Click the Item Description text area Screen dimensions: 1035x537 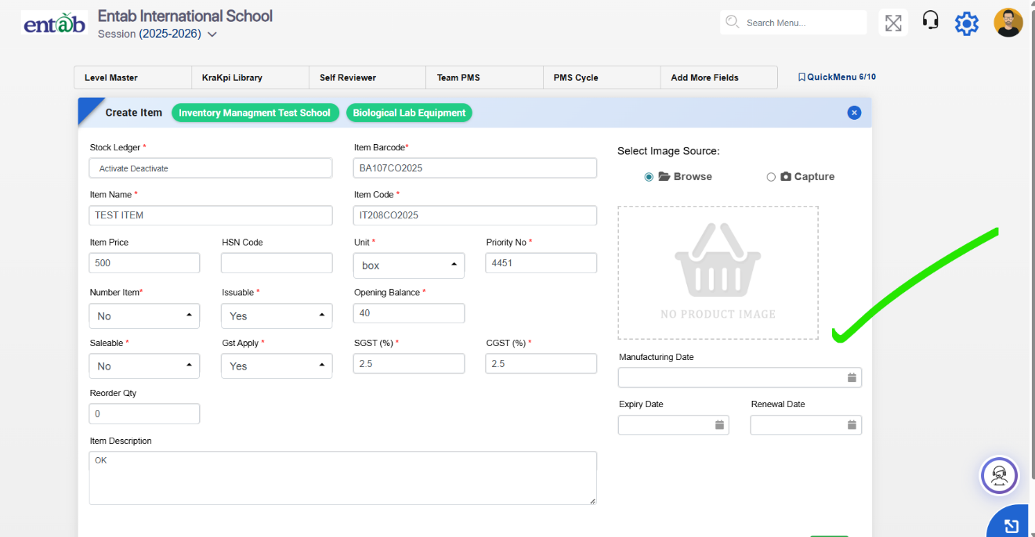(342, 478)
